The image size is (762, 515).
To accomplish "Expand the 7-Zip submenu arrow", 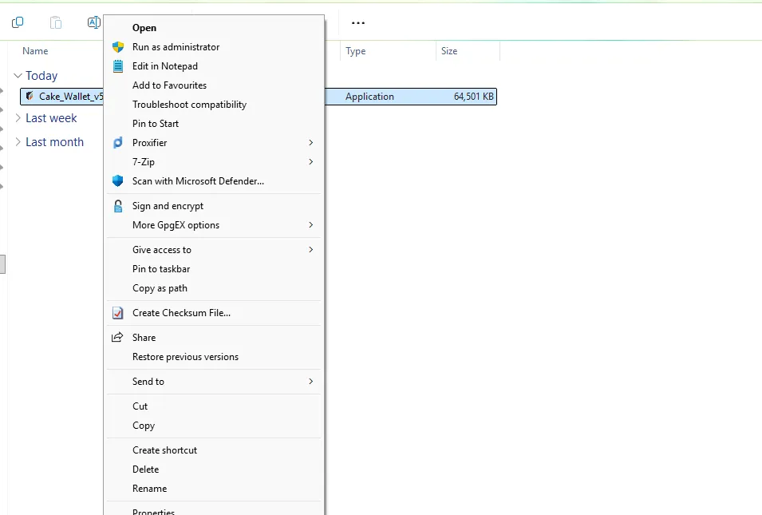I will tap(311, 162).
